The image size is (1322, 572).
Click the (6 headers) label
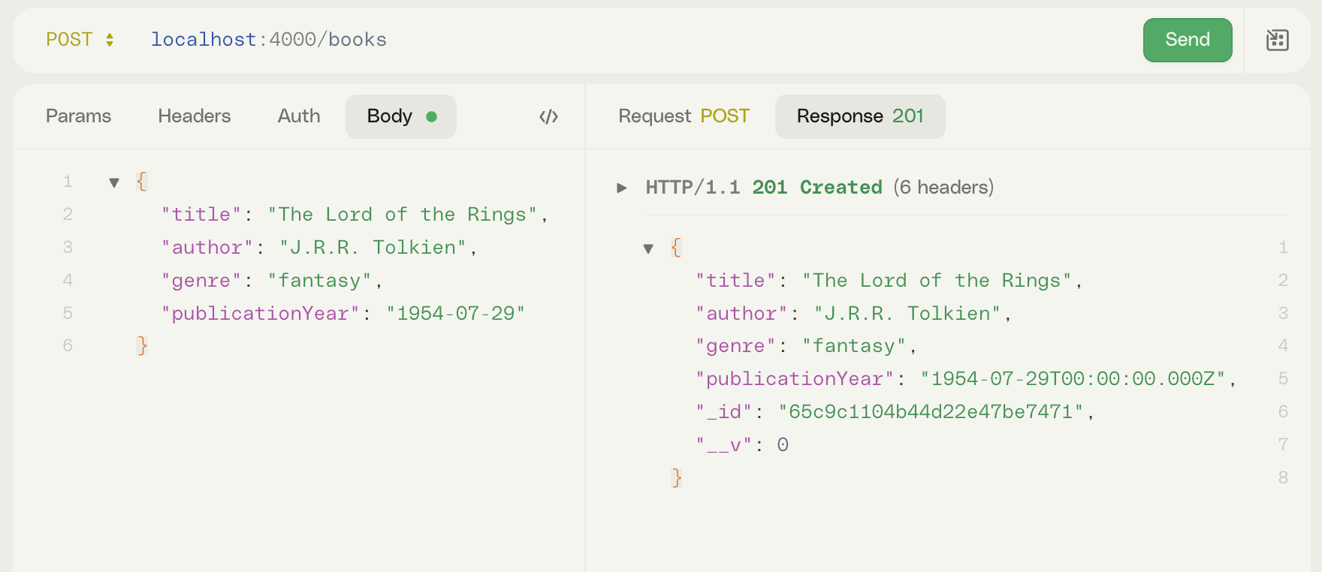(943, 188)
